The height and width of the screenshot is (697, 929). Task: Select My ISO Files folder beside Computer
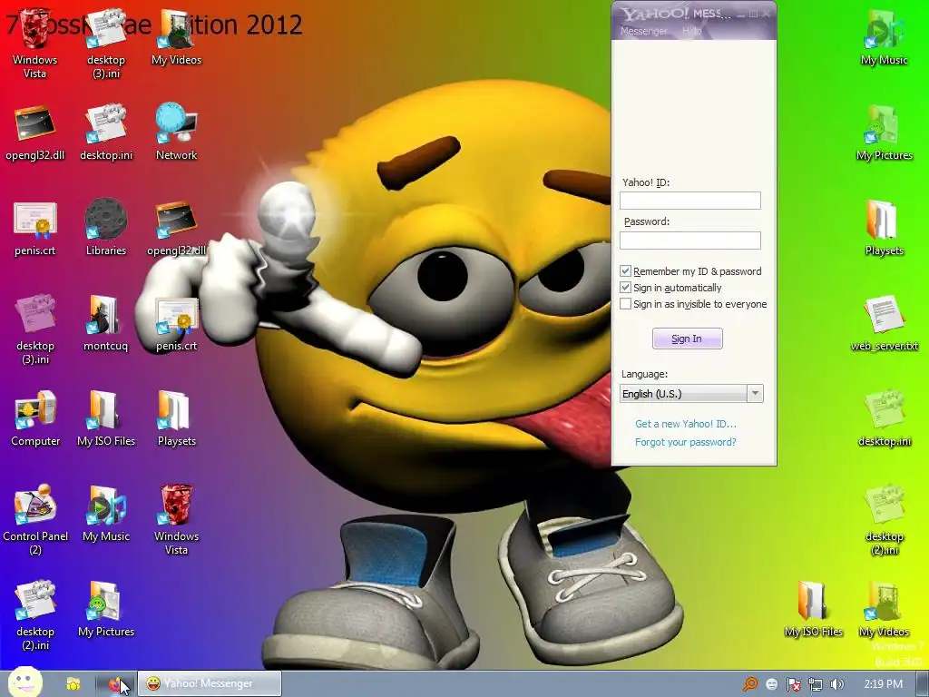coord(106,417)
